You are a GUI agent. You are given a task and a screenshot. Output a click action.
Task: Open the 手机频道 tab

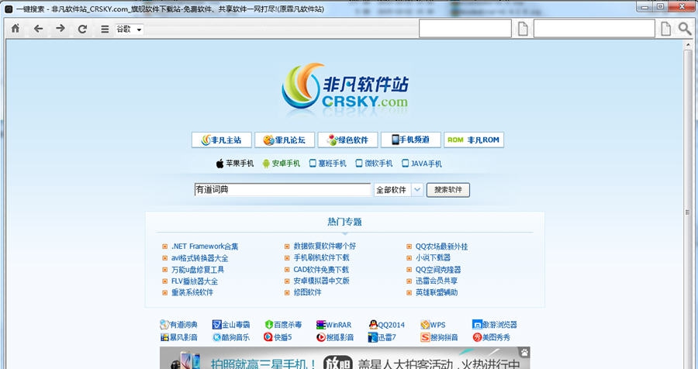[x=411, y=140]
